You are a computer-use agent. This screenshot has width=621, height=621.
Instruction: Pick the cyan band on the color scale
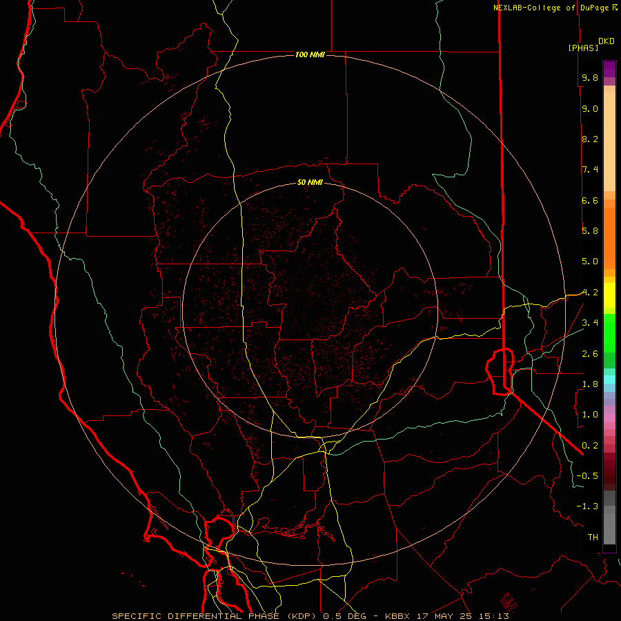pyautogui.click(x=609, y=379)
